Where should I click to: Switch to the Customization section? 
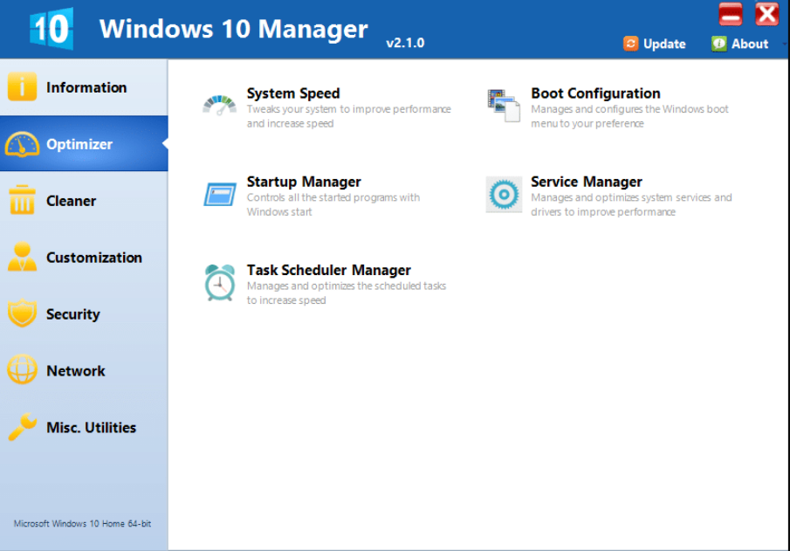pos(93,258)
